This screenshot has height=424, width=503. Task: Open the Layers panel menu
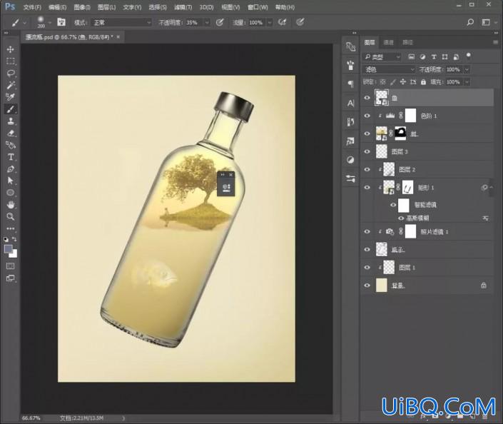(495, 42)
